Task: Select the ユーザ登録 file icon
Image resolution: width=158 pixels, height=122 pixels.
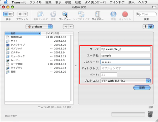Action: pos(8,64)
